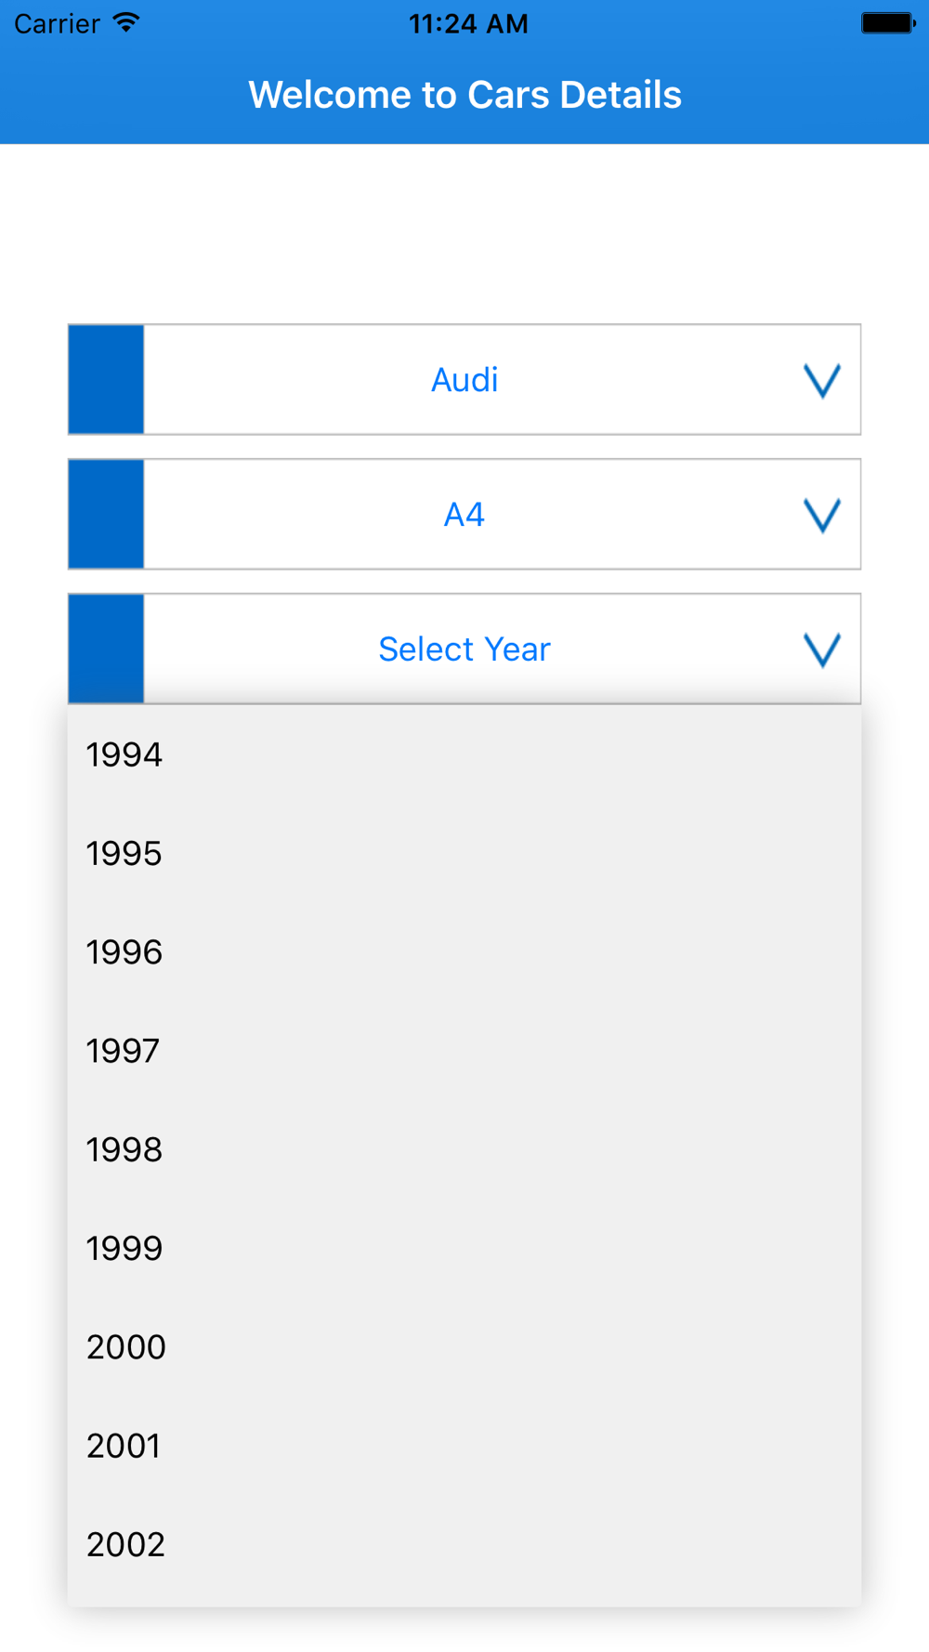Select the 1997 year option
The image size is (929, 1652).
coord(124,1051)
